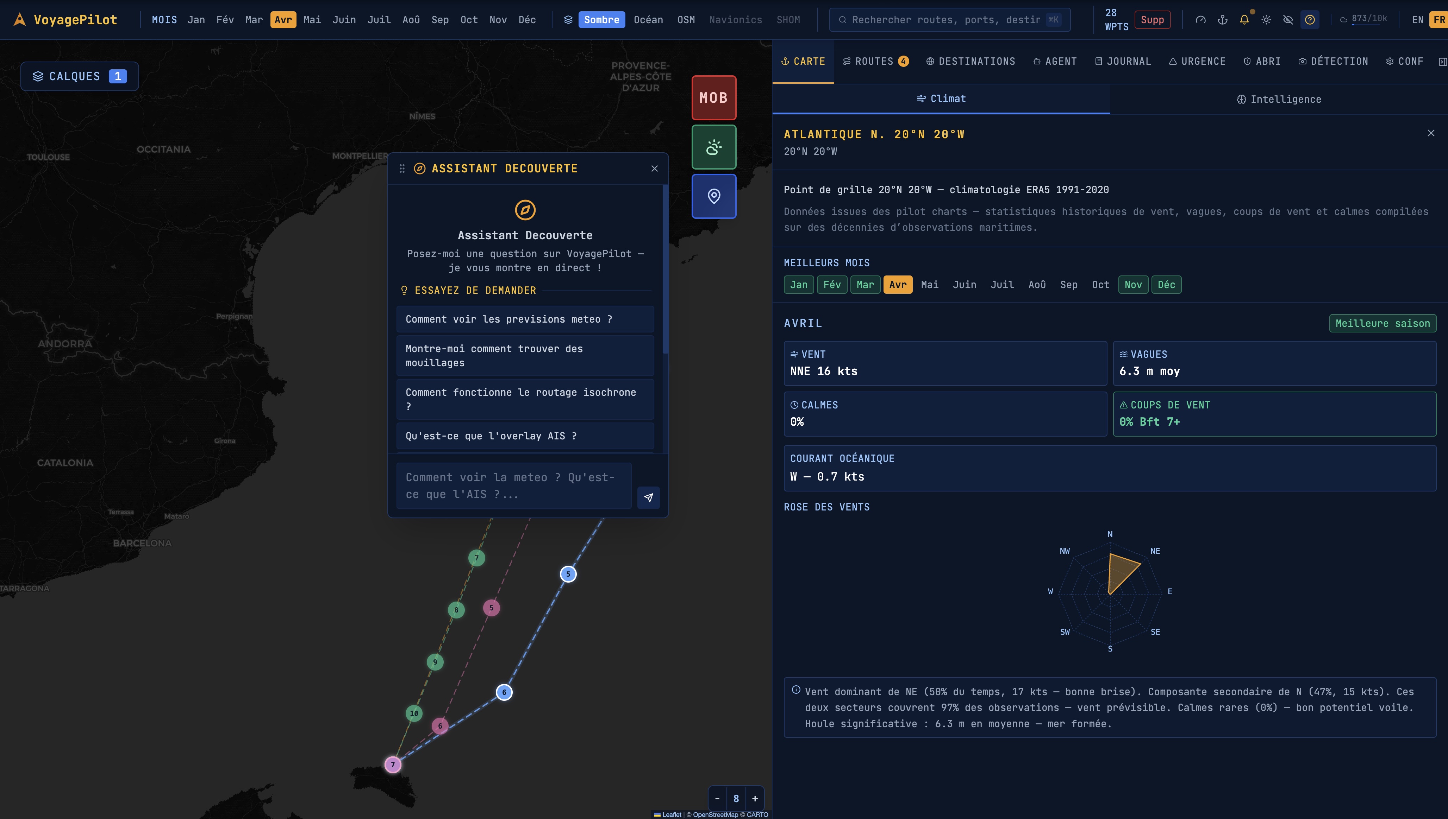Click the blue location pin button
The height and width of the screenshot is (819, 1448).
(x=713, y=196)
